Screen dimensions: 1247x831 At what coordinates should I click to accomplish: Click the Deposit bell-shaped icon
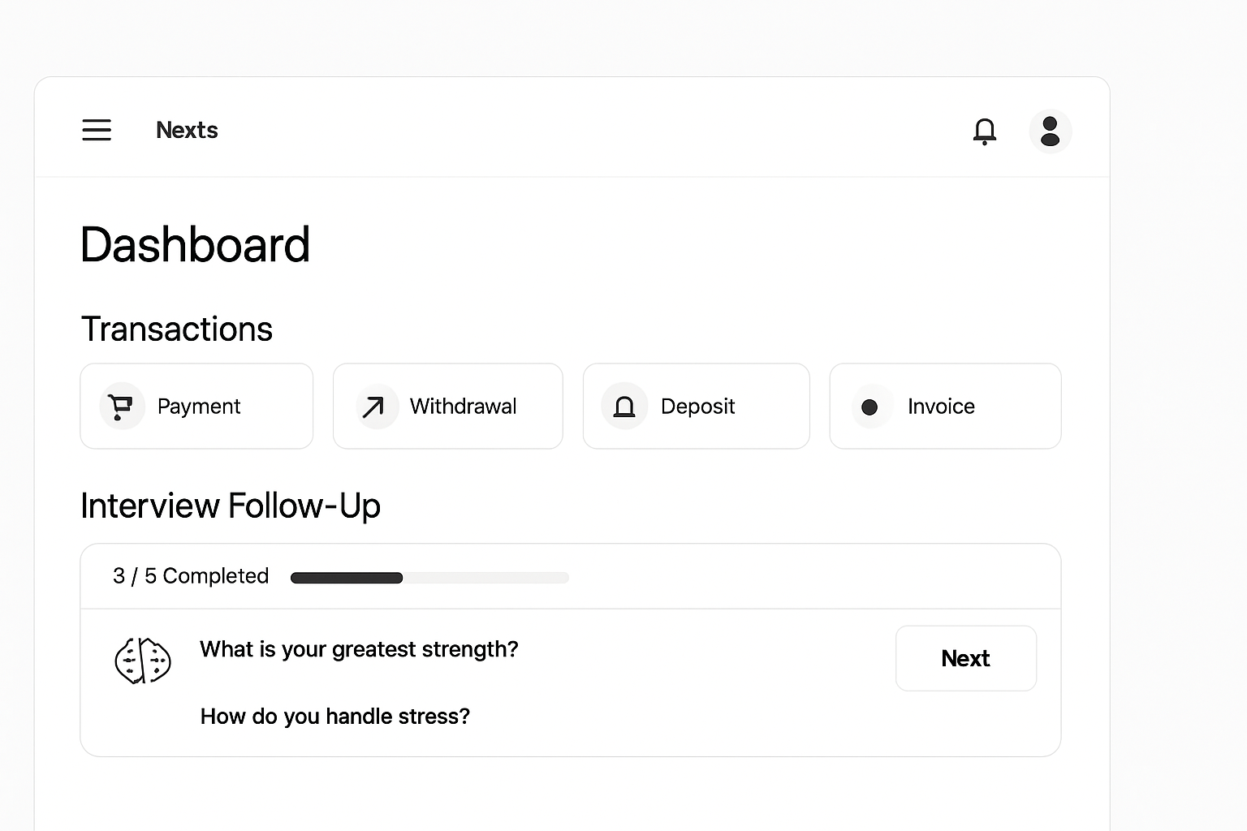coord(624,406)
